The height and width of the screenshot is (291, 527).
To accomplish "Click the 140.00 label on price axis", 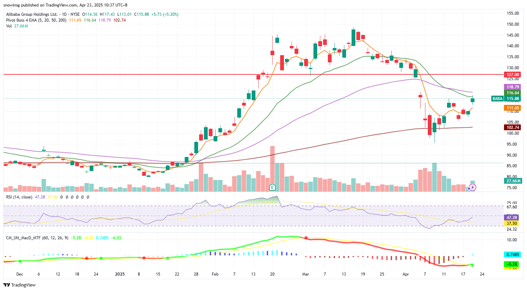I will [513, 46].
